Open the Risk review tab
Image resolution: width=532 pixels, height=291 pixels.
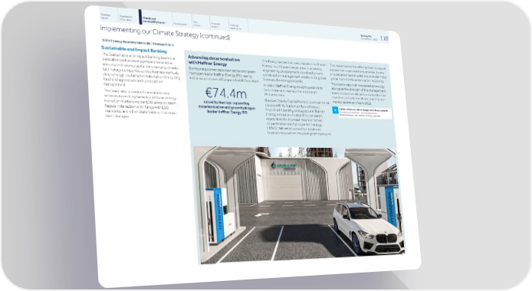coord(200,24)
